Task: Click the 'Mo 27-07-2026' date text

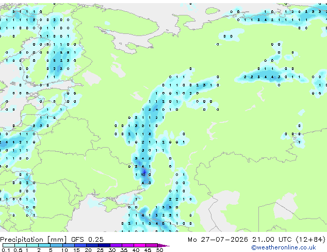Action: click(218, 239)
